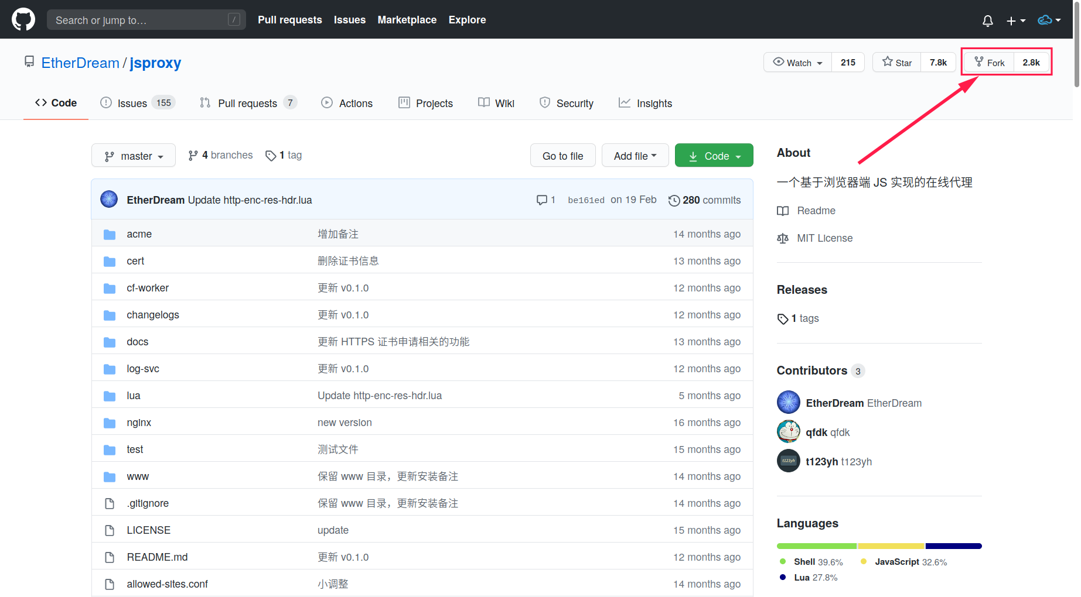Image resolution: width=1081 pixels, height=597 pixels.
Task: Open the Releases heading link
Action: [802, 290]
